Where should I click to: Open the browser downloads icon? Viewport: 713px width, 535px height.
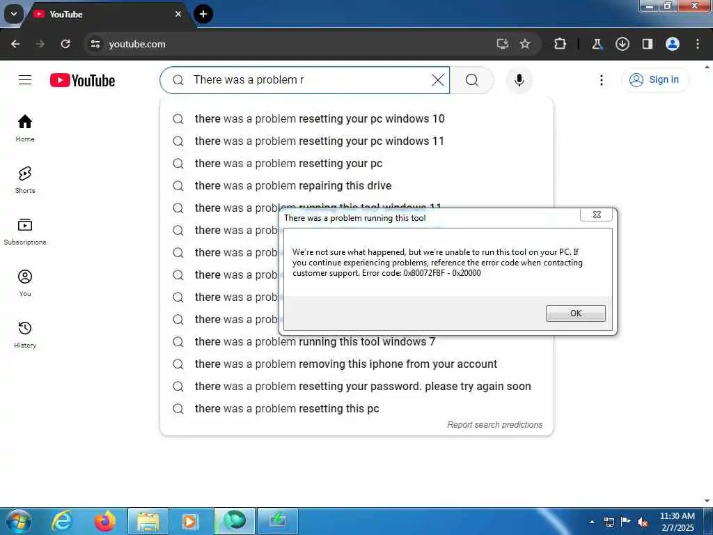pos(622,44)
